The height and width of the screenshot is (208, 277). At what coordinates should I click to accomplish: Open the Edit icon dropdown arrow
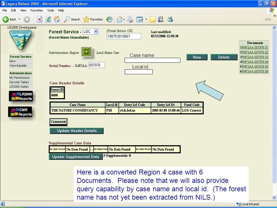click(x=146, y=19)
